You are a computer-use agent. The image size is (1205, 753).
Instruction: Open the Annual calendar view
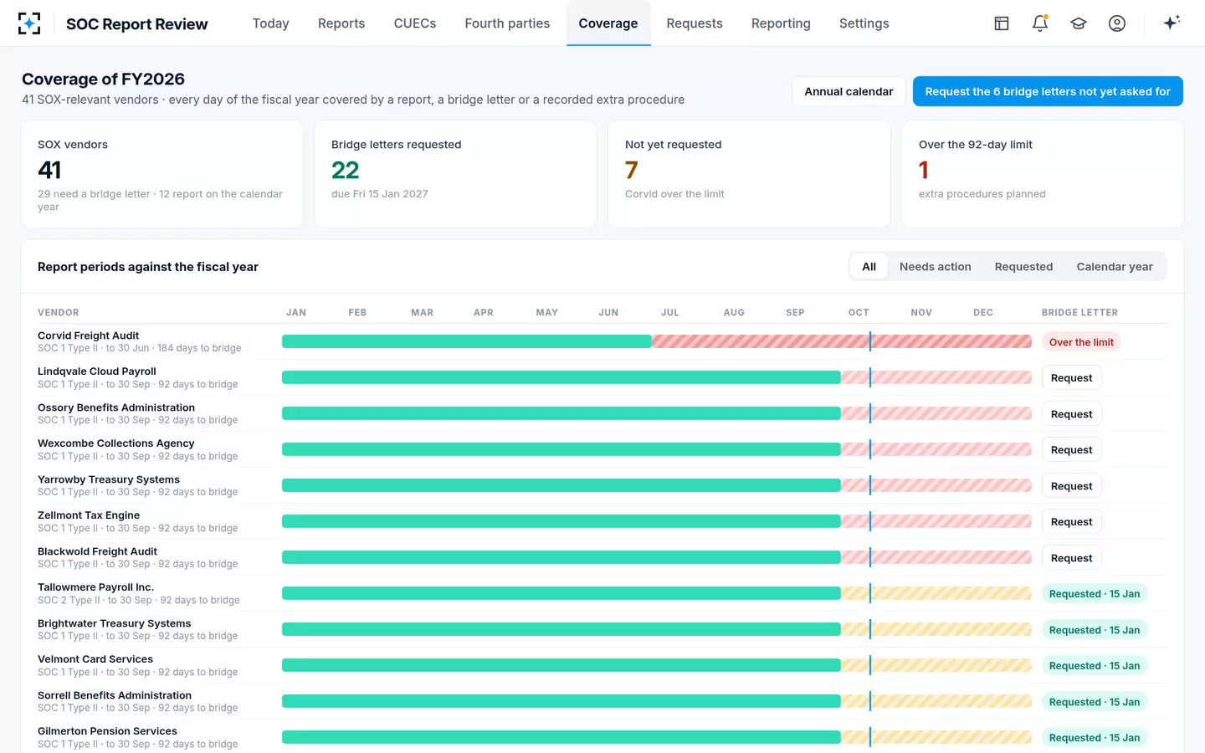(x=849, y=91)
